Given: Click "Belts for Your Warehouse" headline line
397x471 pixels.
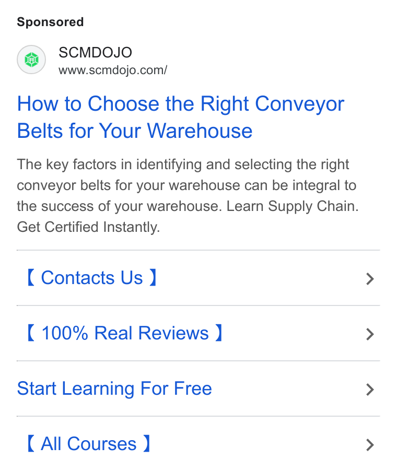Looking at the screenshot, I should [x=135, y=131].
